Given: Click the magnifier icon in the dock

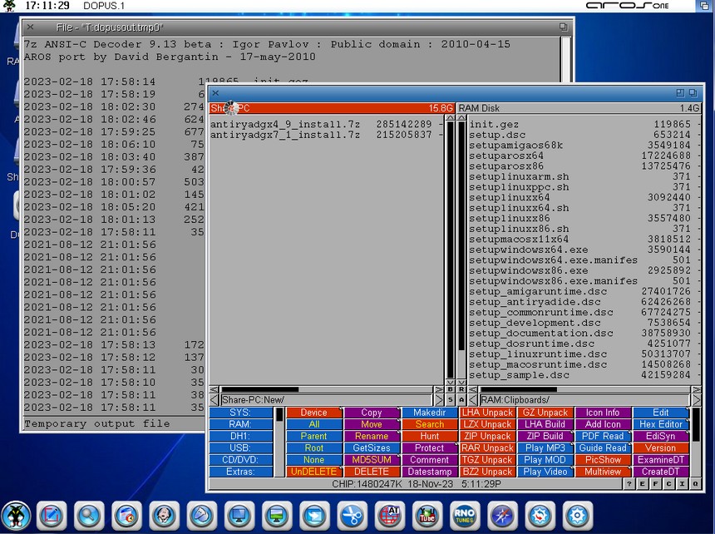Looking at the screenshot, I should (89, 516).
